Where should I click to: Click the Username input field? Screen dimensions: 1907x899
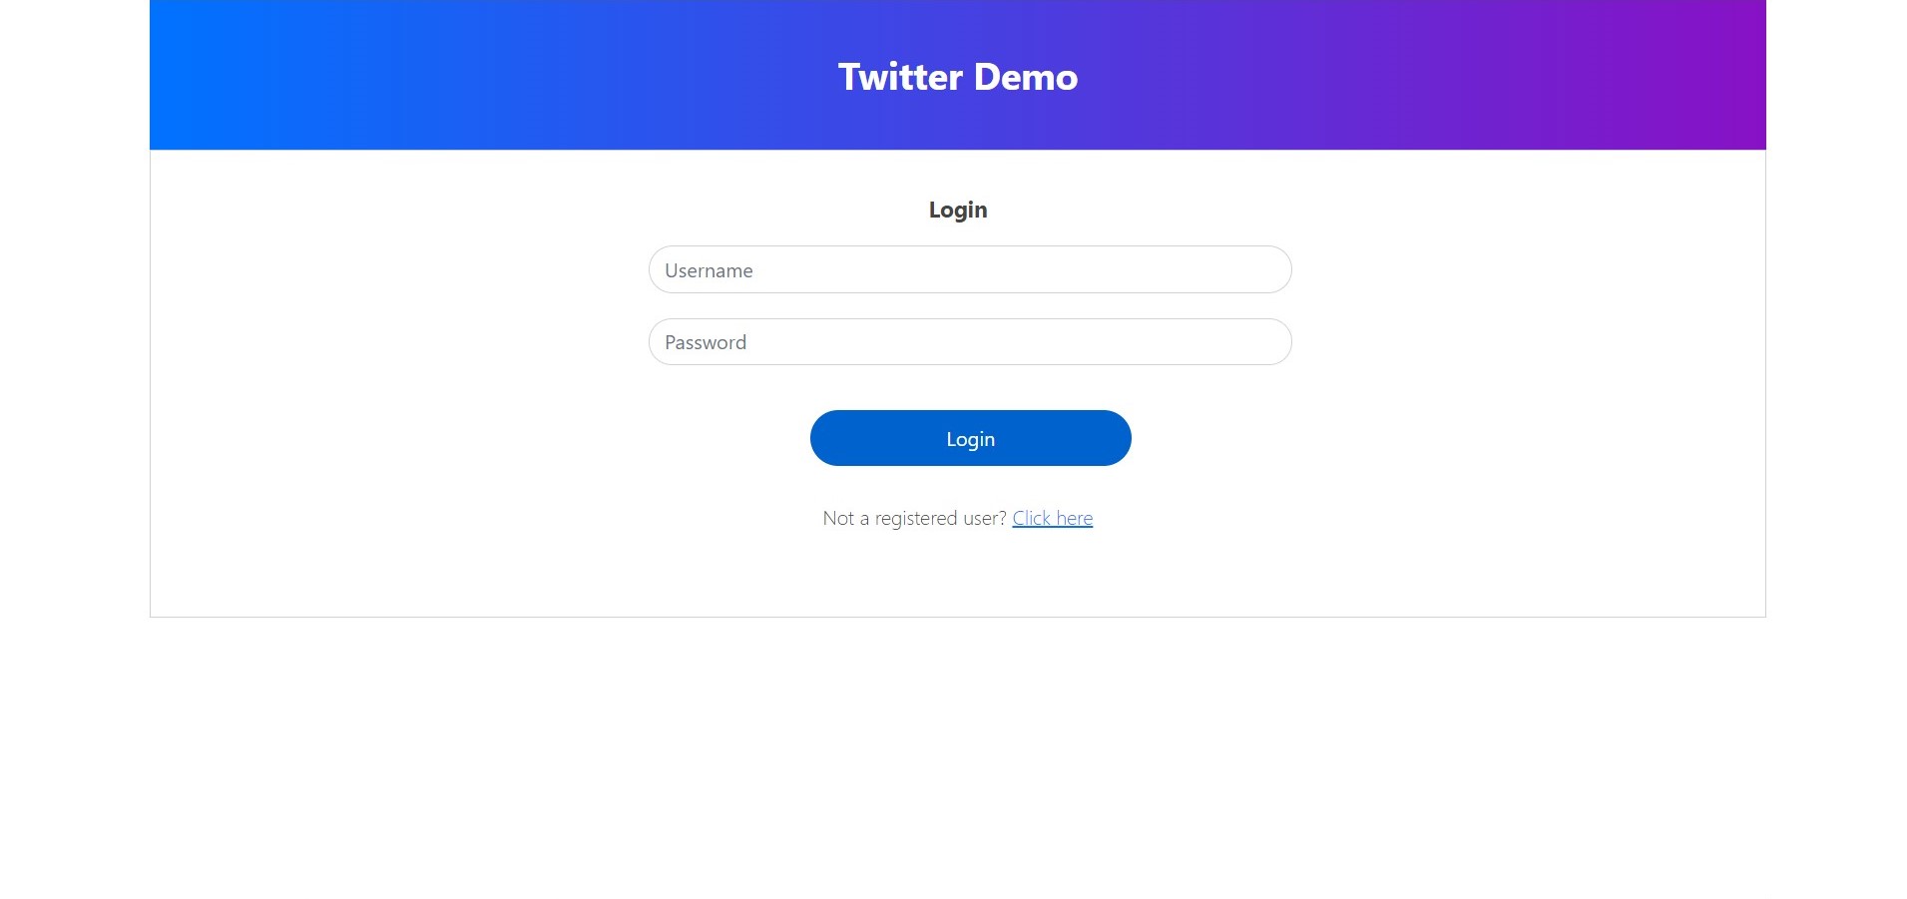click(x=970, y=269)
